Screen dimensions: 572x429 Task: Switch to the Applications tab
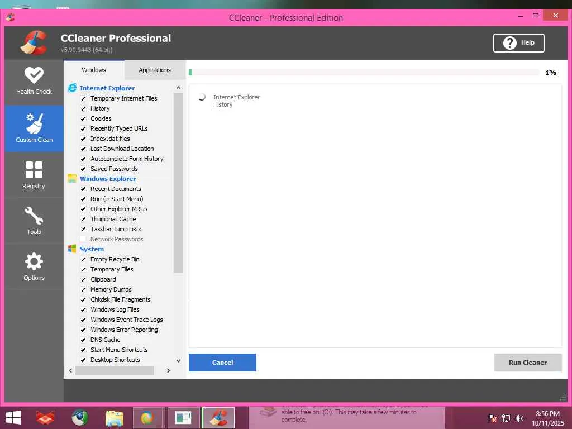(155, 70)
